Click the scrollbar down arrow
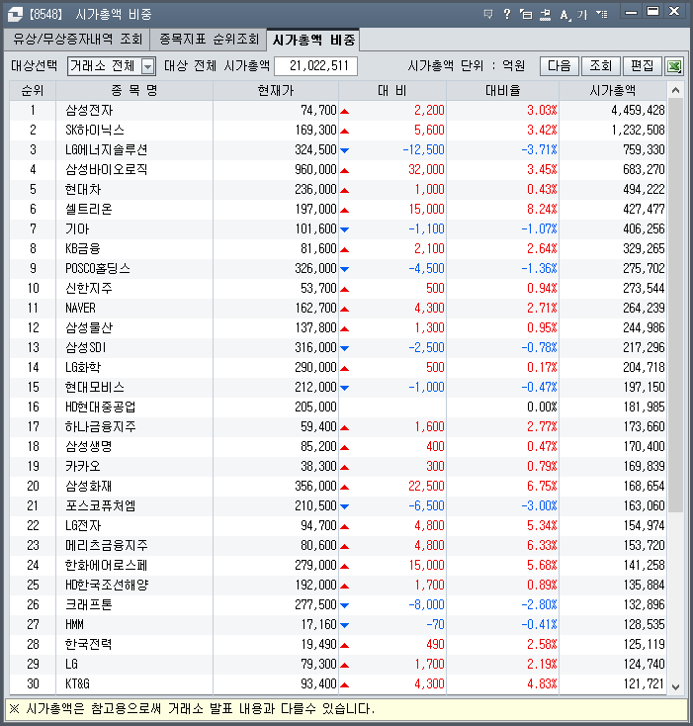The width and height of the screenshot is (693, 726). point(675,686)
